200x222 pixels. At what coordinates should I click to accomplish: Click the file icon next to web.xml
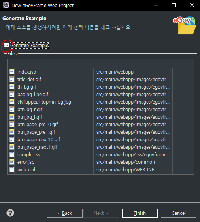tap(12, 169)
